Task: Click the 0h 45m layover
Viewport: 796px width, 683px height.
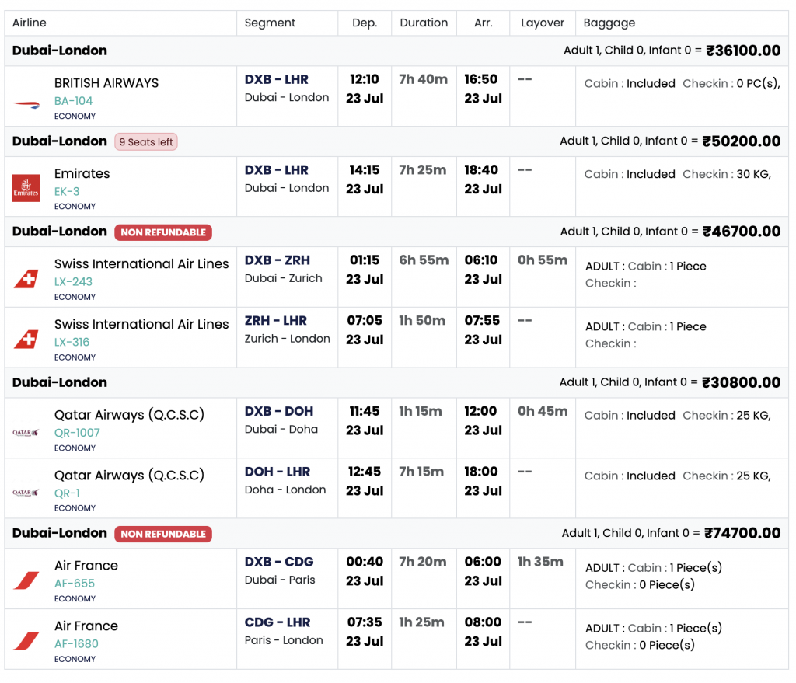Action: (x=542, y=412)
